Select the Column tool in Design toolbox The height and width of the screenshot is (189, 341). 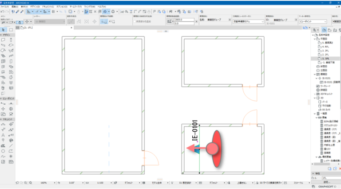coord(11,40)
